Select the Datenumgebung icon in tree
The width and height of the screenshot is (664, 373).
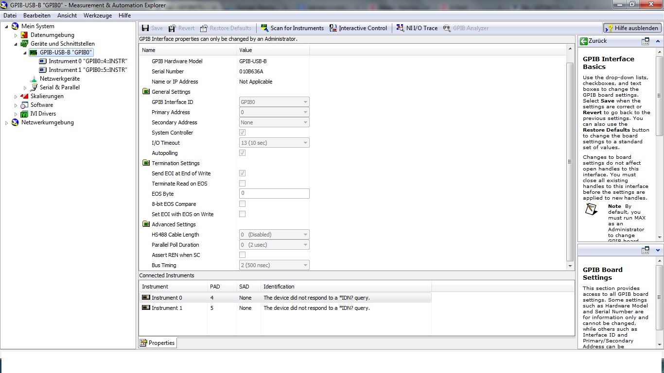coord(24,35)
